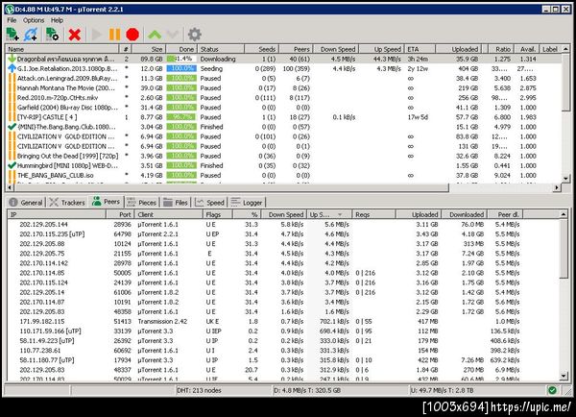Sort torrents by Uploaded column in the torrent list
This screenshot has width=576, height=417.
pyautogui.click(x=459, y=49)
